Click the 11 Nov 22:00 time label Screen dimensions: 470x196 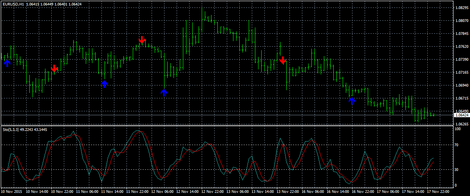(x=137, y=192)
